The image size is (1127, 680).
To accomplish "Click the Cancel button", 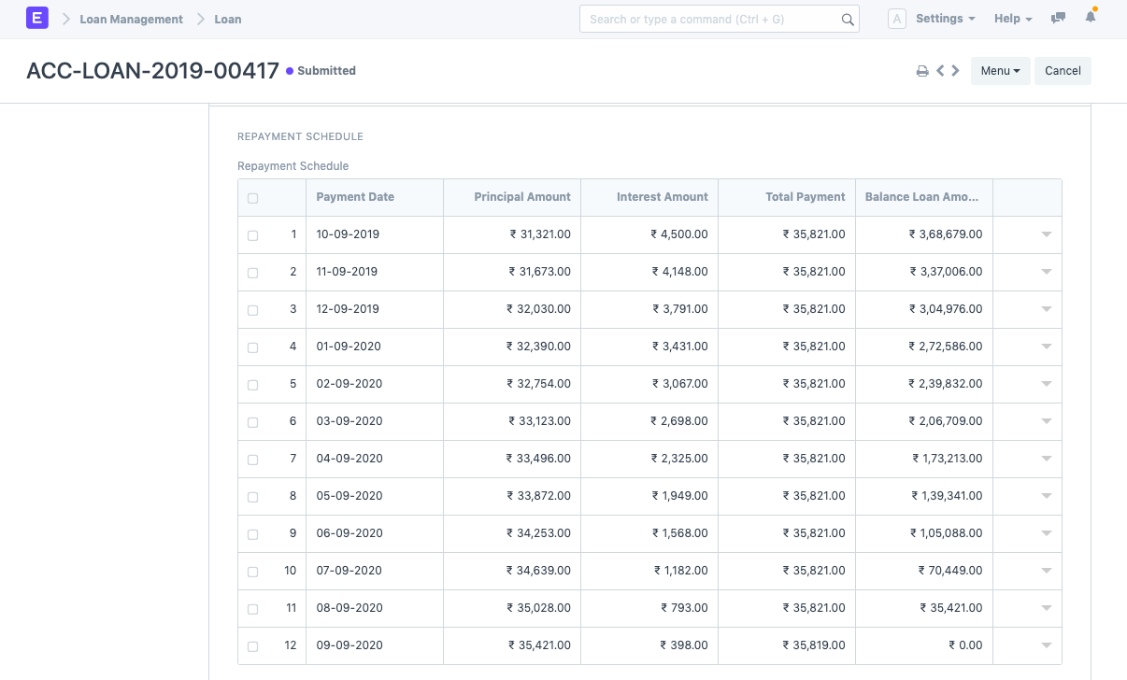I will (1063, 70).
